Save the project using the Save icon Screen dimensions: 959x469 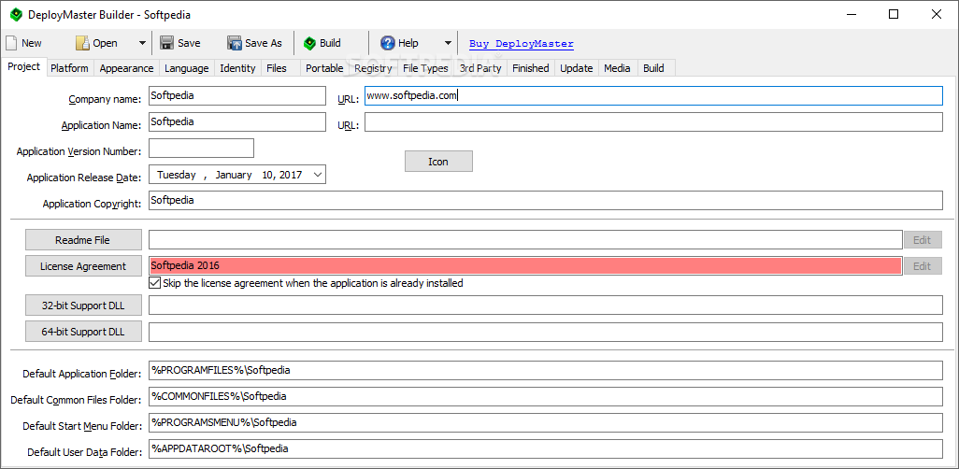(166, 43)
